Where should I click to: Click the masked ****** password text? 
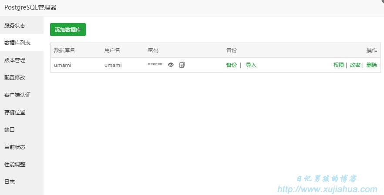point(155,65)
